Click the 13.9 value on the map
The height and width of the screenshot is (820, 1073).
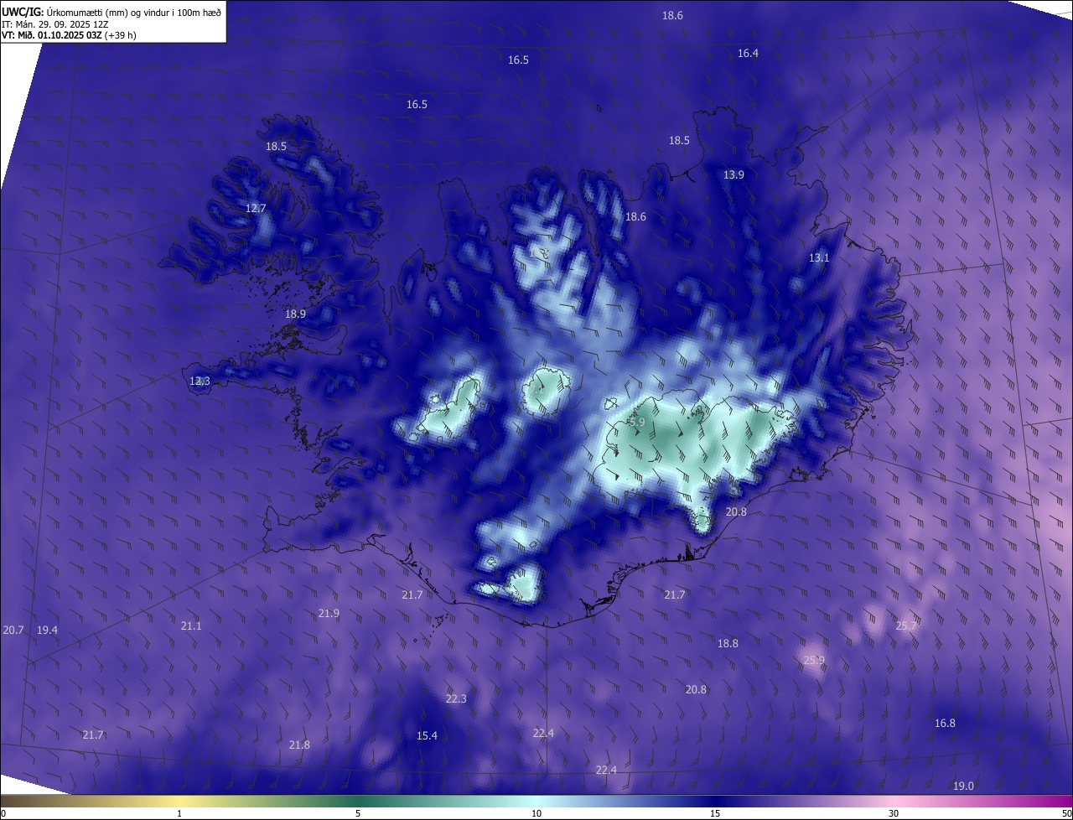[x=733, y=174]
